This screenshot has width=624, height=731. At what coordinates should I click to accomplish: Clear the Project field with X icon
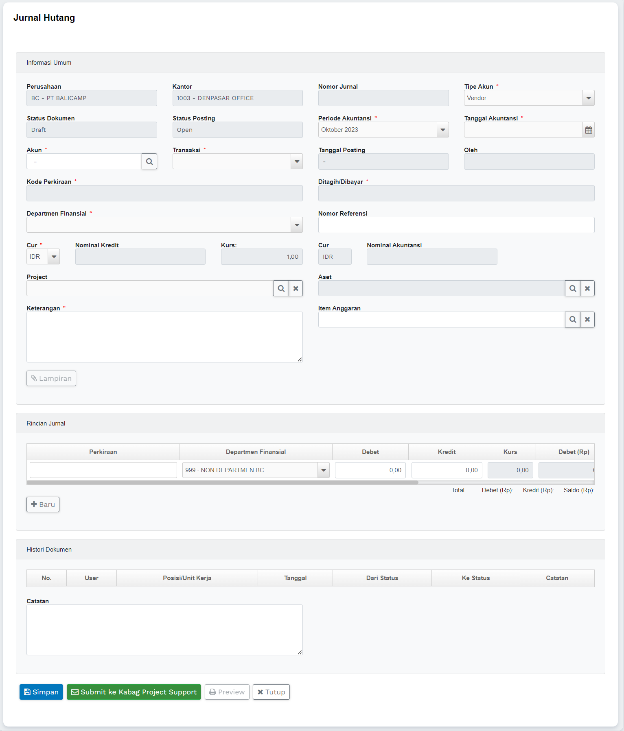[x=296, y=288]
